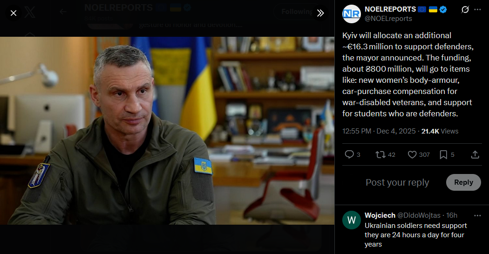Image resolution: width=489 pixels, height=254 pixels.
Task: Click the 12:55 PM · Dec 4, 2025 timestamp
Action: pos(379,131)
